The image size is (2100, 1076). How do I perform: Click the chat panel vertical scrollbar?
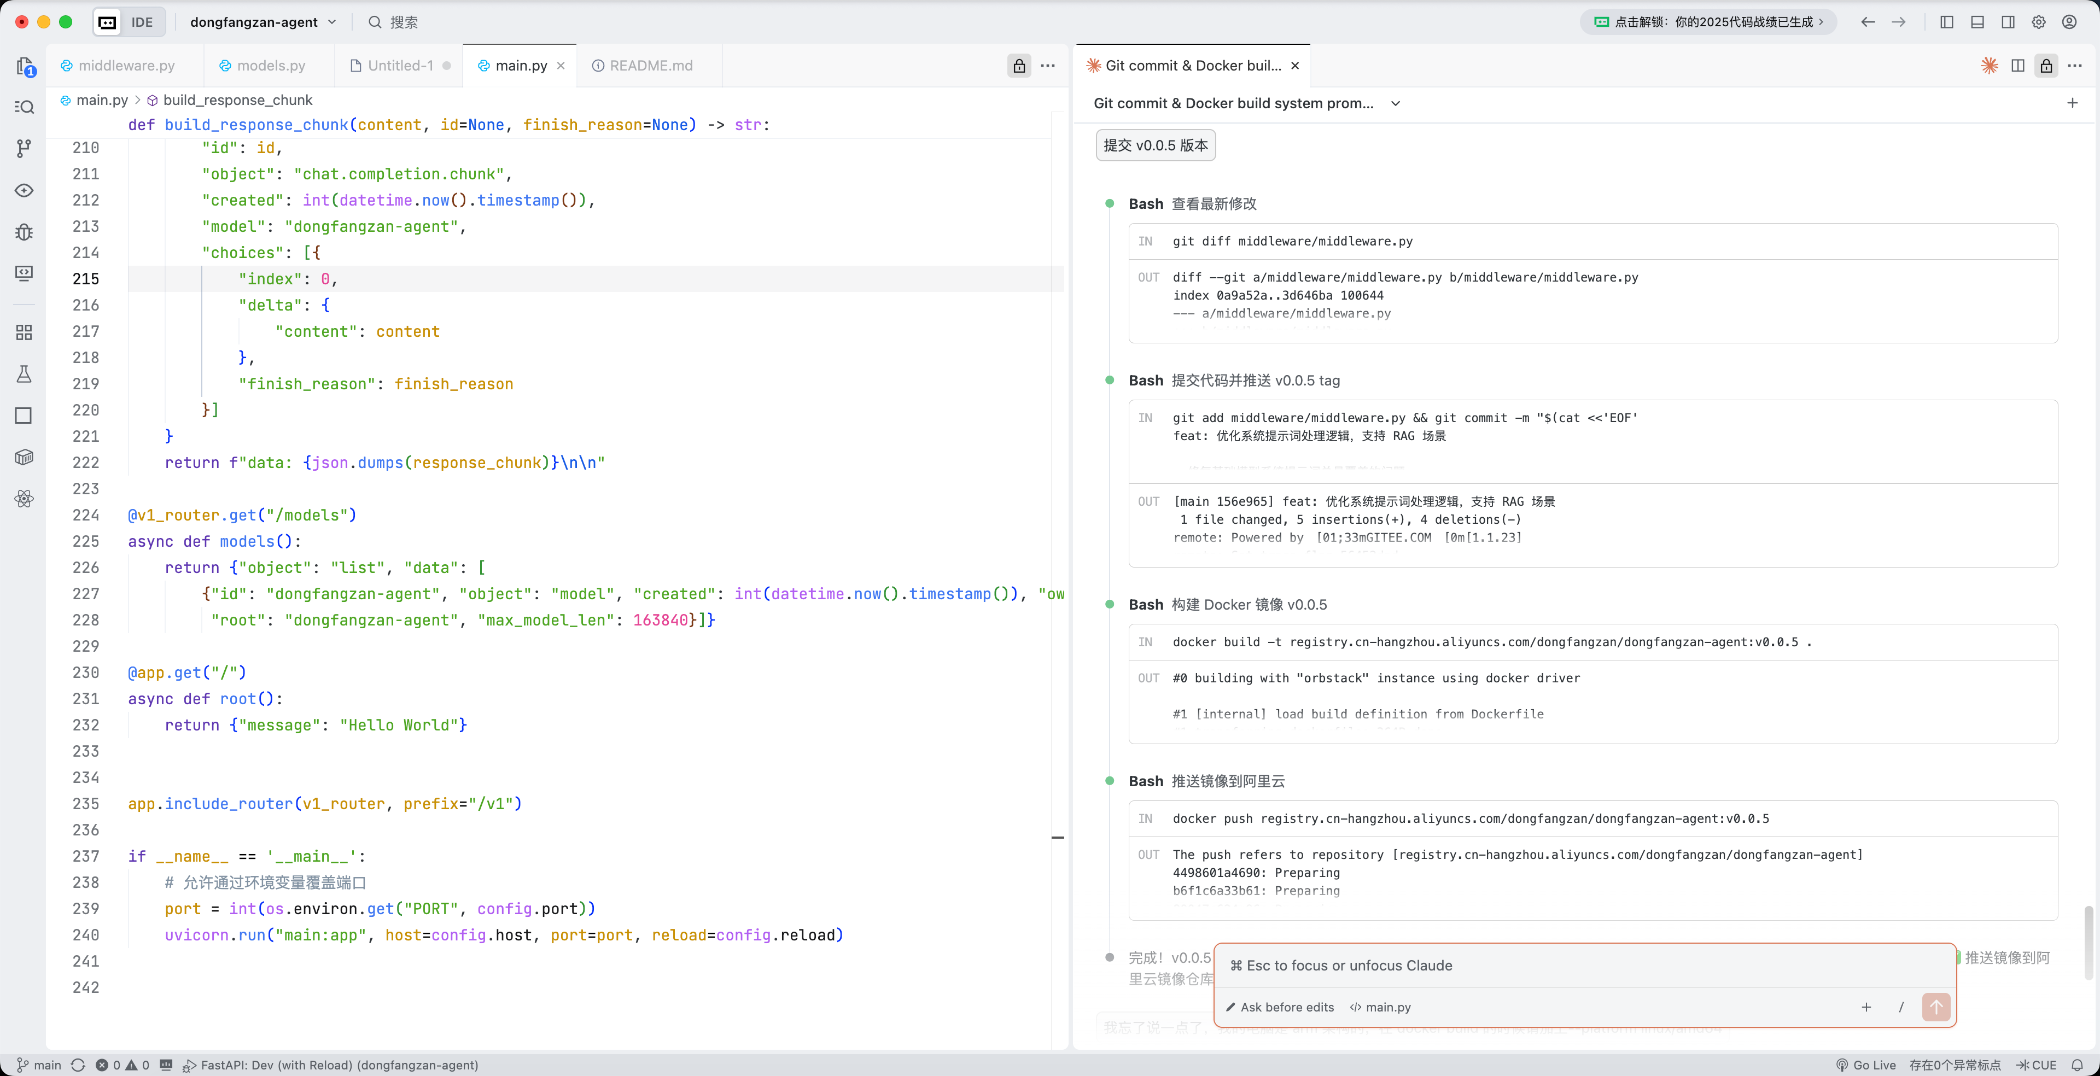click(x=2090, y=941)
